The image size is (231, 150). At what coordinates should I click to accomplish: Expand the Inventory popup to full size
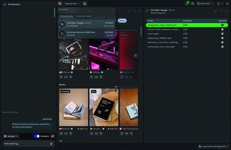pyautogui.click(x=113, y=10)
